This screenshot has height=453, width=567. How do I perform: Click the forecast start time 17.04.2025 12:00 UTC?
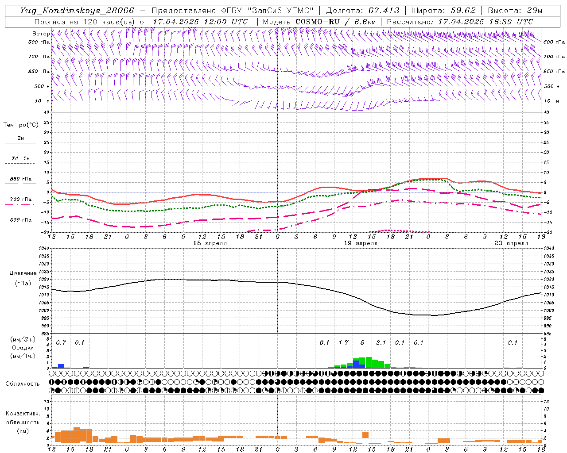(200, 22)
